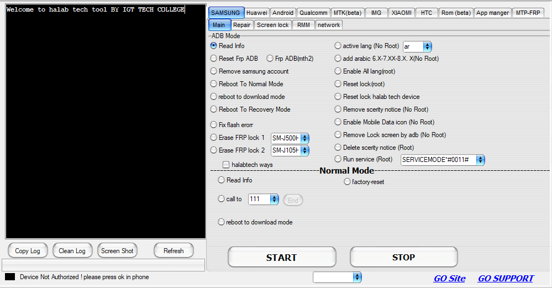
Task: Click the black device status indicator
Action: coord(10,277)
